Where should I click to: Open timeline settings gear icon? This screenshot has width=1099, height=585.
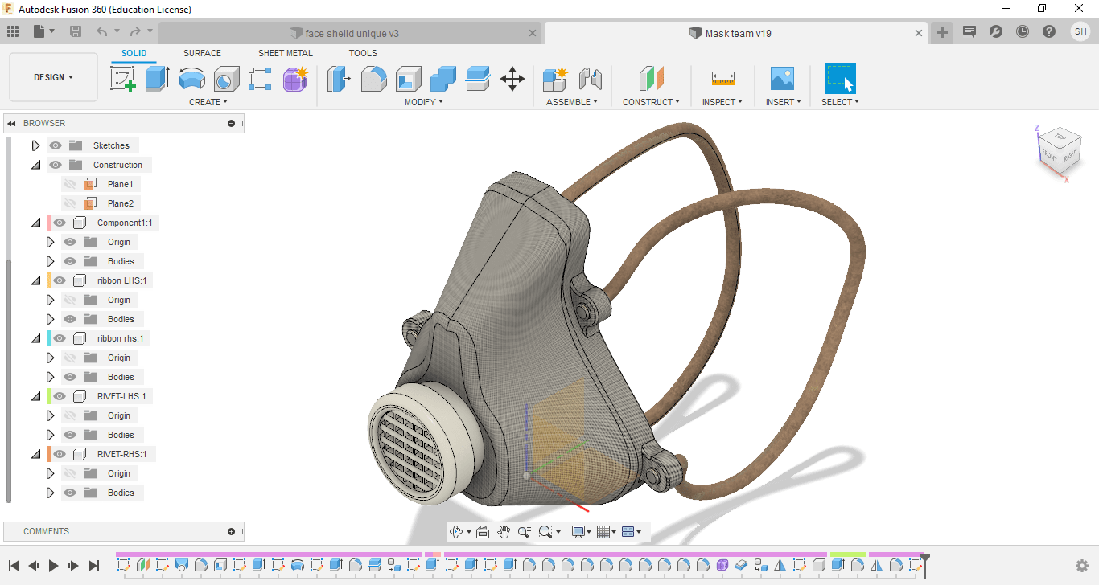pos(1082,566)
